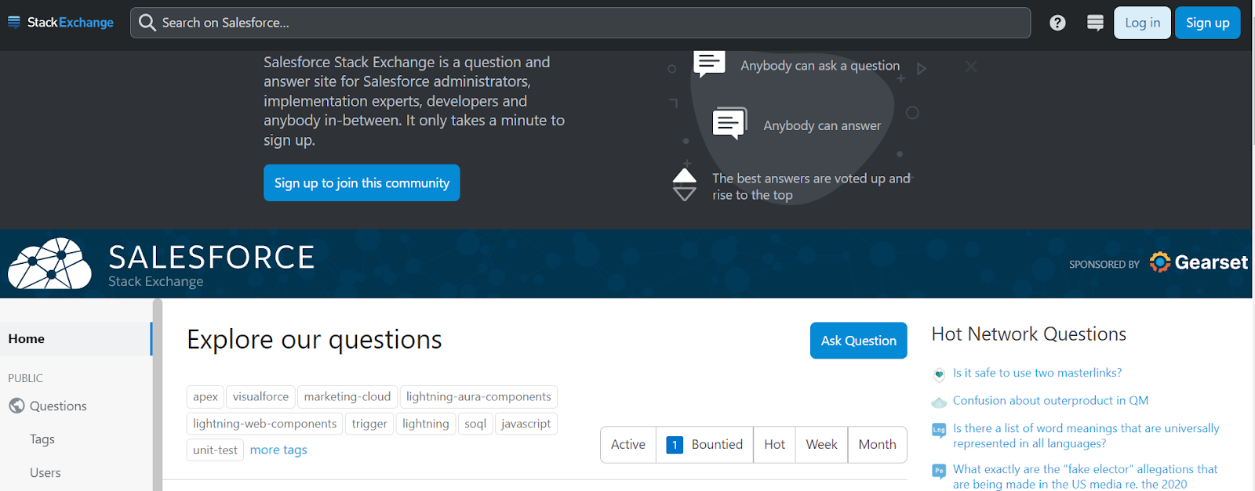
Task: Switch to the Bountied tab
Action: point(704,445)
